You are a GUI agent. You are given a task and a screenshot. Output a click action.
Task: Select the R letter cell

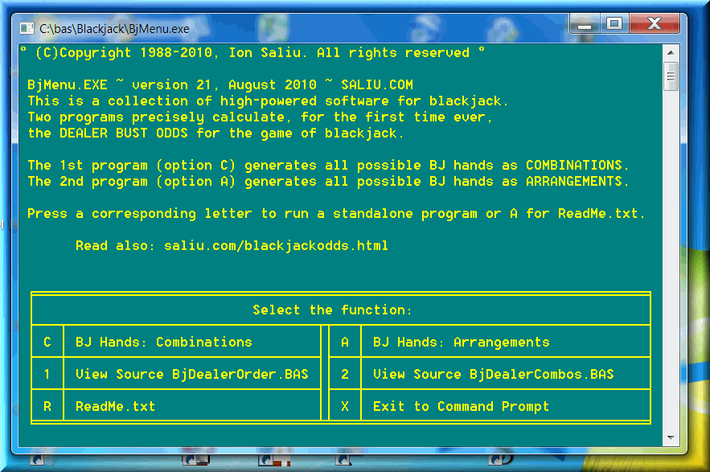pyautogui.click(x=47, y=406)
